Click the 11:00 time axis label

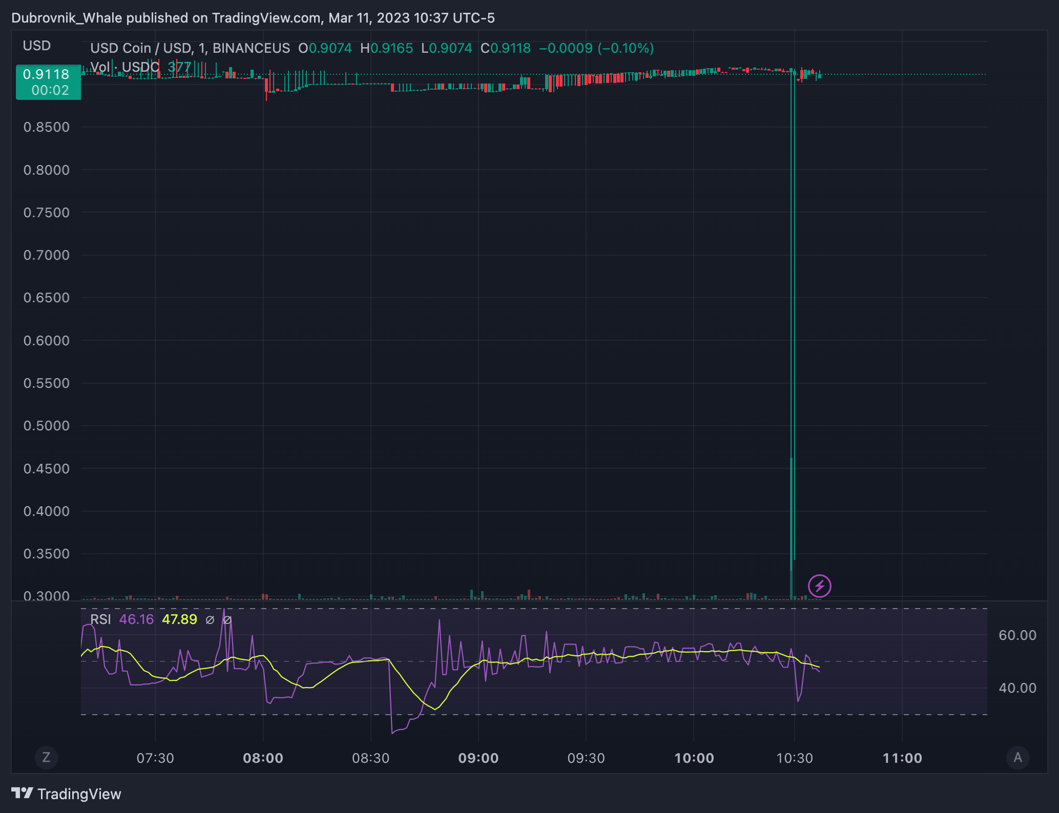[x=902, y=758]
